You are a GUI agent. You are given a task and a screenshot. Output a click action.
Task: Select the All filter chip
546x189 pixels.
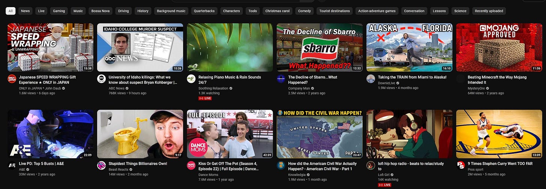click(10, 11)
